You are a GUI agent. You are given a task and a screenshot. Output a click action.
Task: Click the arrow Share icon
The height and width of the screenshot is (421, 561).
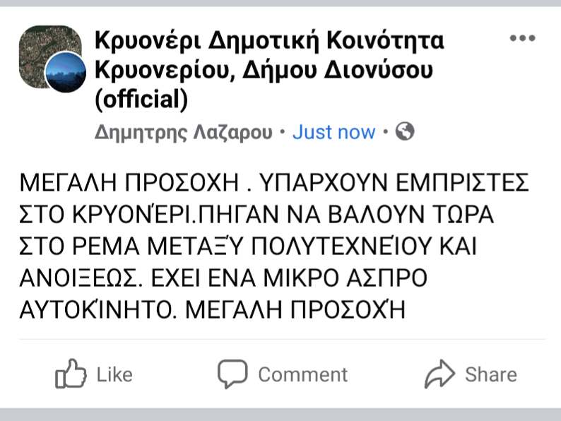[x=439, y=374]
